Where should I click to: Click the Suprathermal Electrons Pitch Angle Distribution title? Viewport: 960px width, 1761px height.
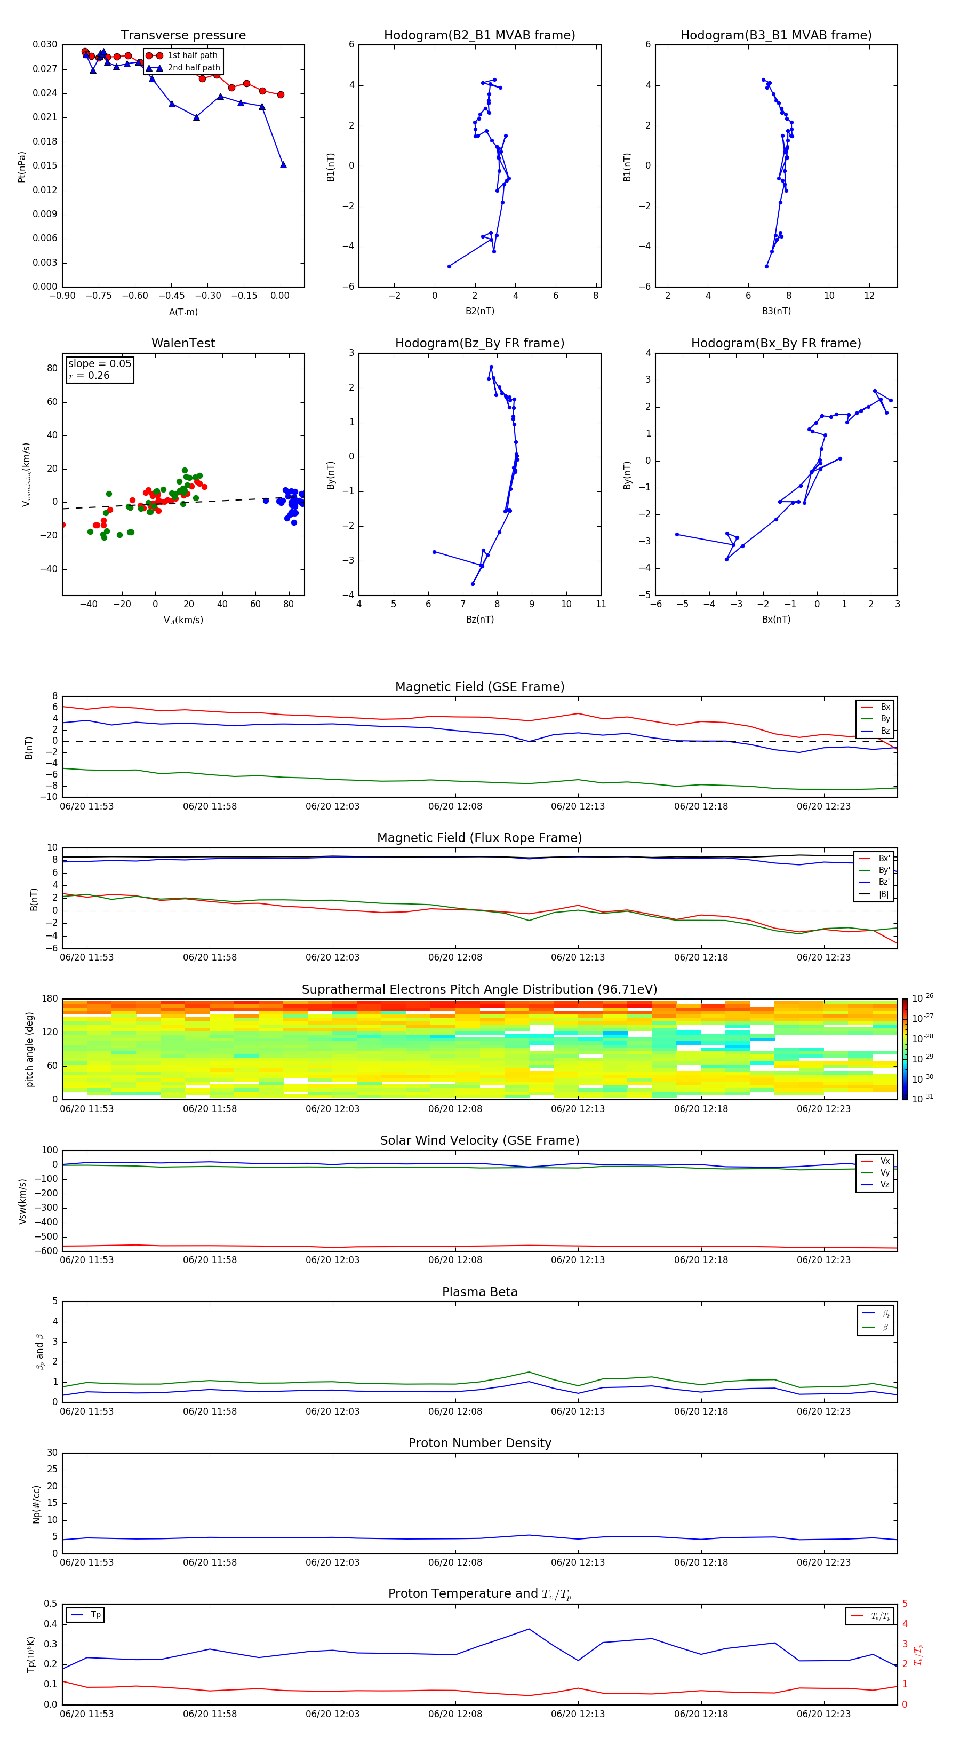click(x=479, y=989)
